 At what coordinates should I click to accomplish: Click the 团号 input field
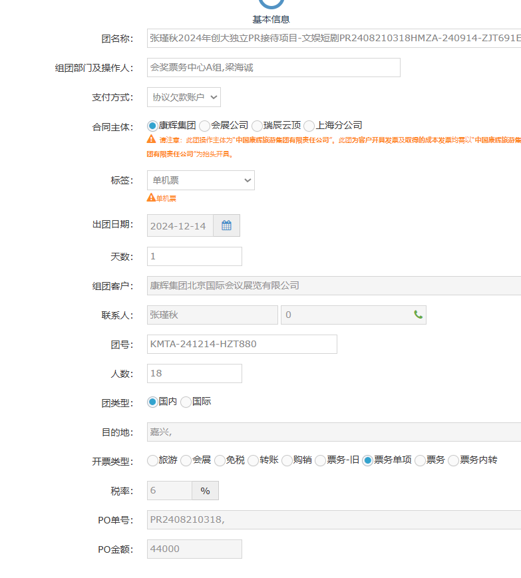tap(242, 344)
